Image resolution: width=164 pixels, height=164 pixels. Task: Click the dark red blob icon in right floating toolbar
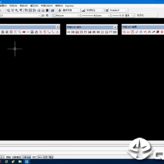pos(158,32)
